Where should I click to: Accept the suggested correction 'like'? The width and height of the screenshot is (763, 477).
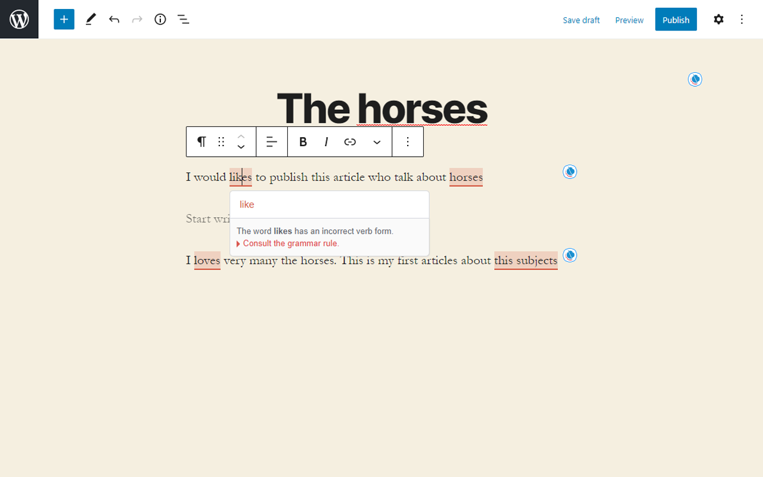[247, 205]
